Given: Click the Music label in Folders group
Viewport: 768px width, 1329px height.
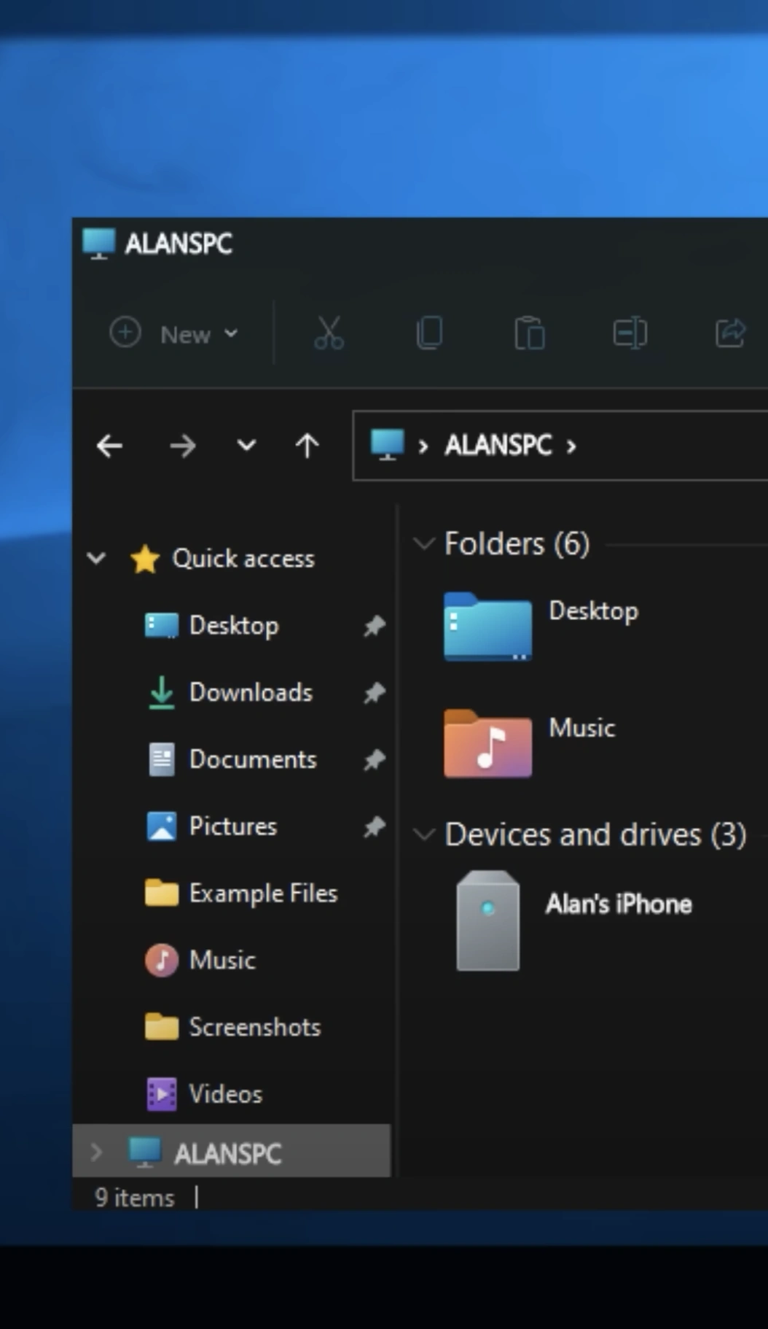Looking at the screenshot, I should 581,727.
